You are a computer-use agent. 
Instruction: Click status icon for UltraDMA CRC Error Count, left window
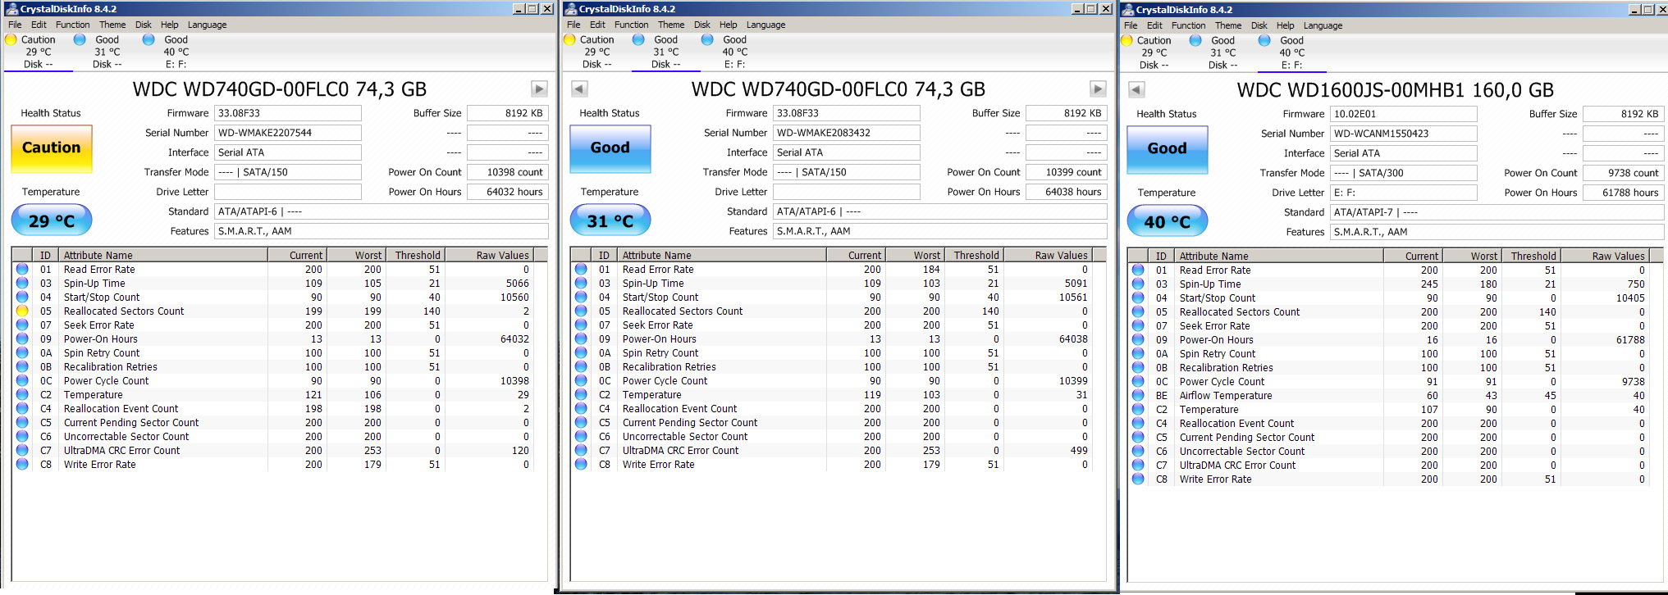(22, 450)
